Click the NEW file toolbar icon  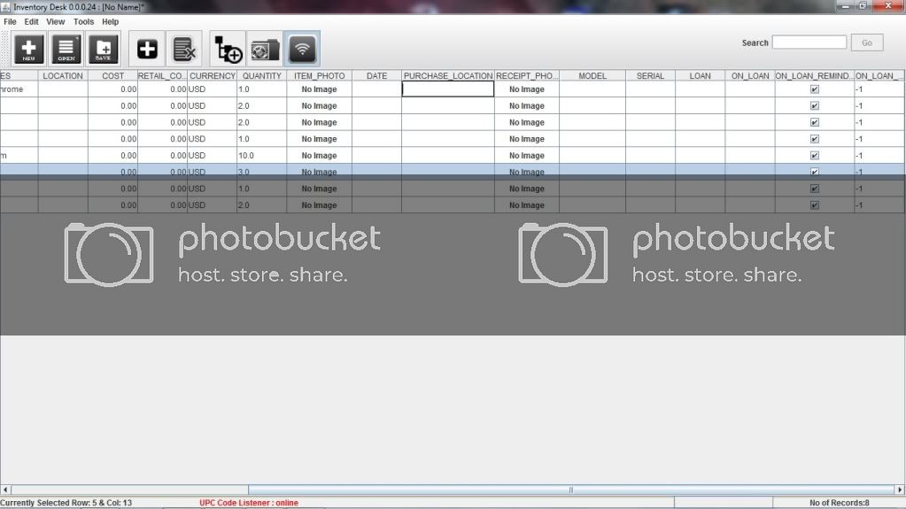(x=29, y=49)
